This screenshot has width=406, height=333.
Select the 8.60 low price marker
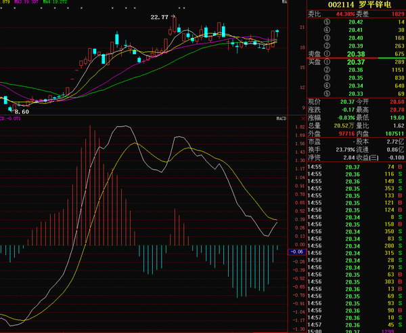[21, 111]
